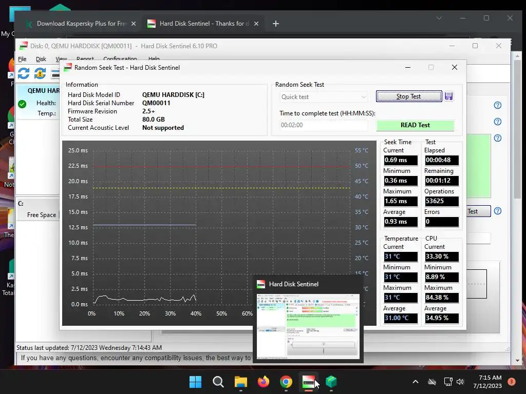Click the CPU Maximum value 84.38 %

441,298
